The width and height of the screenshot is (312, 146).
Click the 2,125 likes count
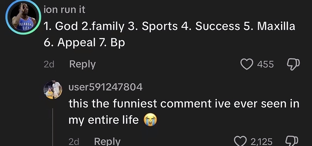(x=261, y=142)
